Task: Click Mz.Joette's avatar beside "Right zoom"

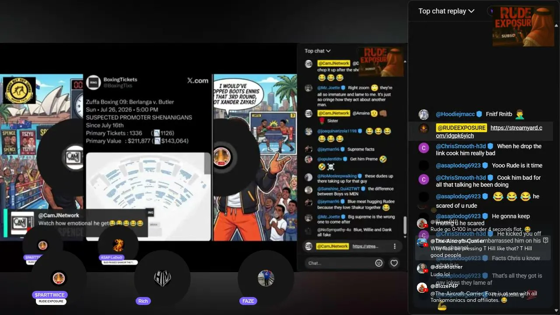Action: pyautogui.click(x=308, y=88)
